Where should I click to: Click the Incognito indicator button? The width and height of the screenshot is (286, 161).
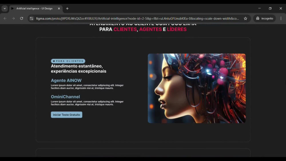click(x=265, y=18)
